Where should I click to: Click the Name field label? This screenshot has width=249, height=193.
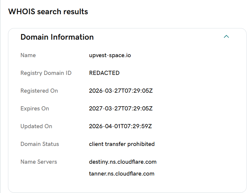pos(28,55)
